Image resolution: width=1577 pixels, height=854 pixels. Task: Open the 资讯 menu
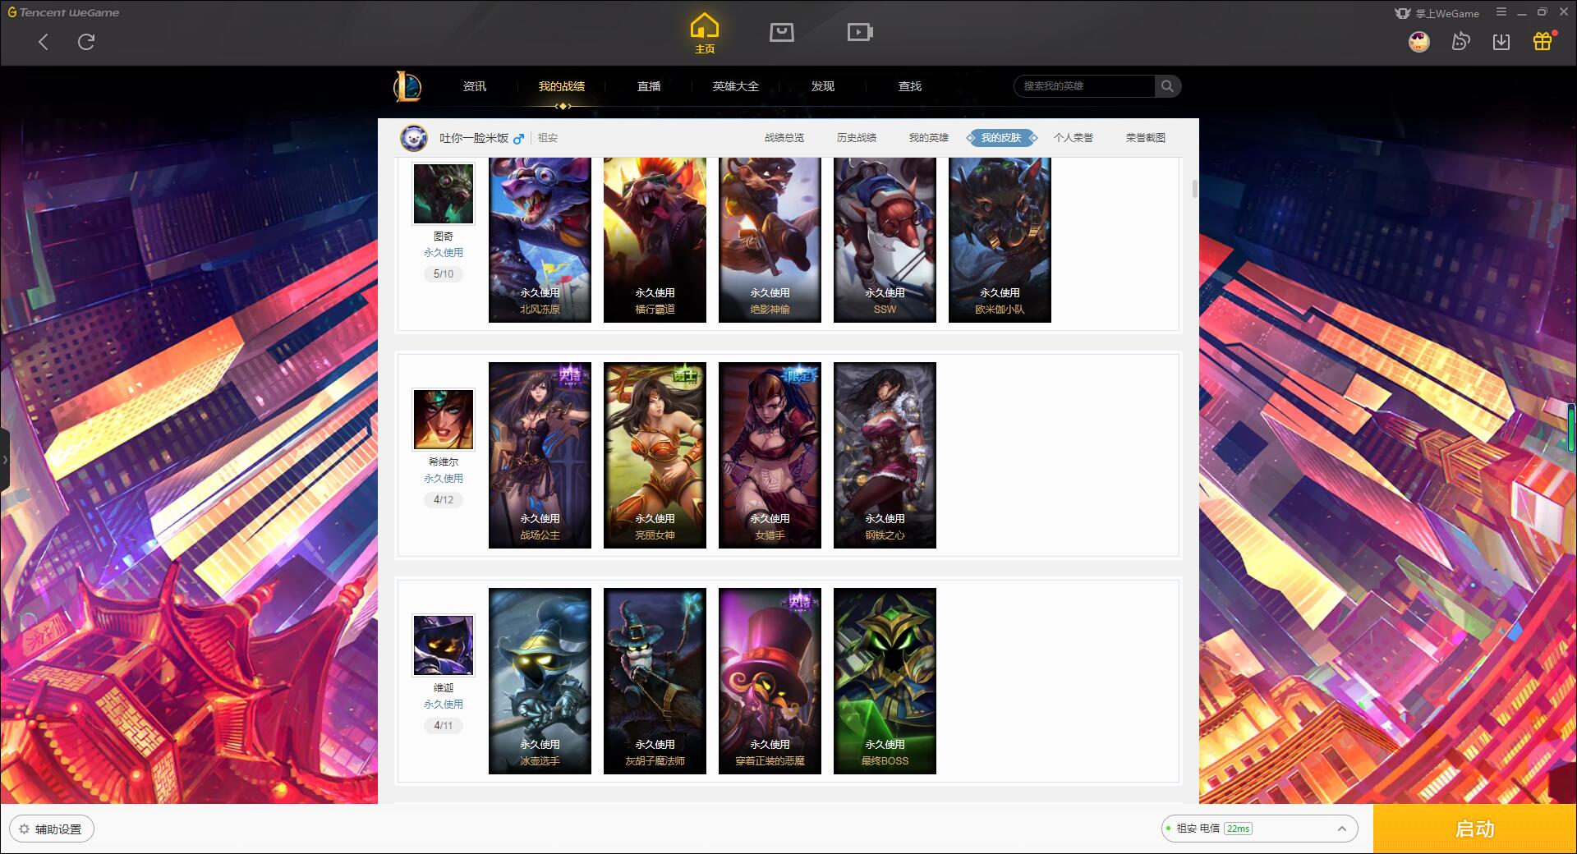474,86
